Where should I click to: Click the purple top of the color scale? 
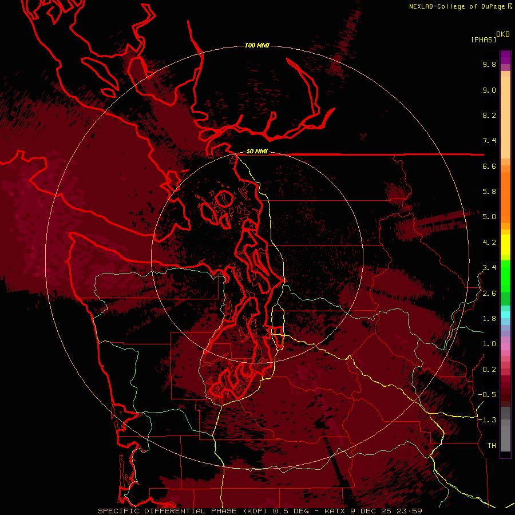click(x=505, y=57)
